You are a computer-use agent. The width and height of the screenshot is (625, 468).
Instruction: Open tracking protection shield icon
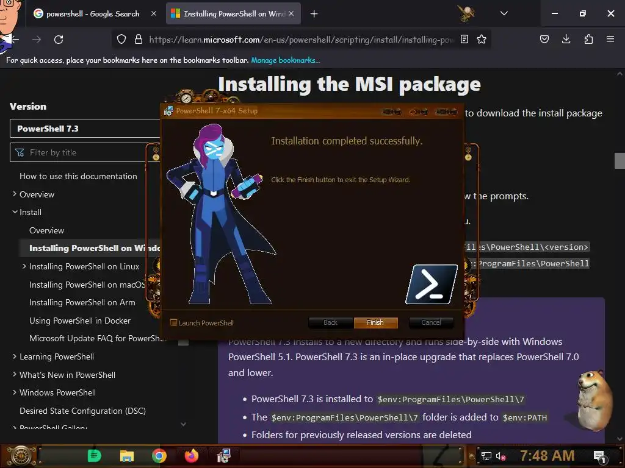click(121, 40)
